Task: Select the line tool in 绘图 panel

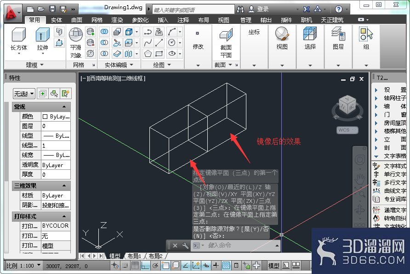Action: pyautogui.click(x=159, y=43)
